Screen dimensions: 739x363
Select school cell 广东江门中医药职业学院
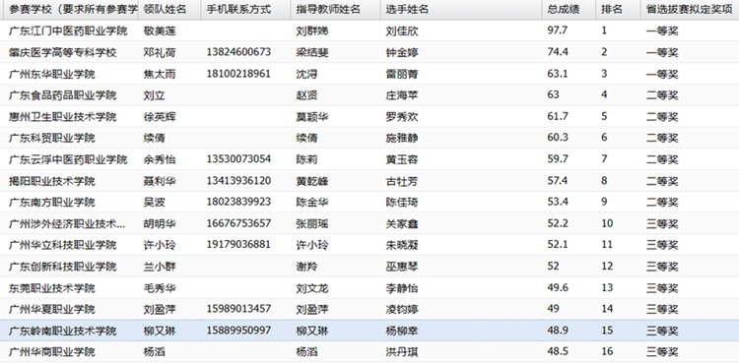pyautogui.click(x=68, y=31)
